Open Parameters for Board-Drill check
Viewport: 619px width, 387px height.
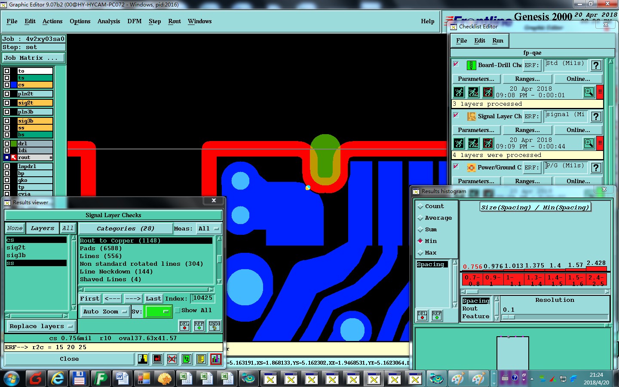[476, 79]
